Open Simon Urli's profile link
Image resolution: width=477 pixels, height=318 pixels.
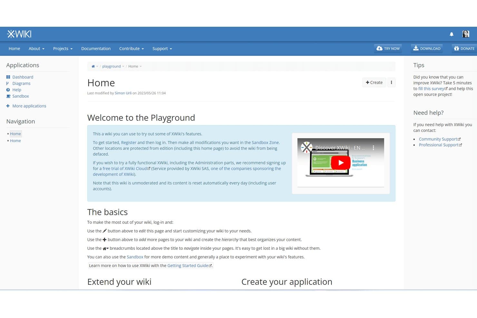[x=123, y=93]
